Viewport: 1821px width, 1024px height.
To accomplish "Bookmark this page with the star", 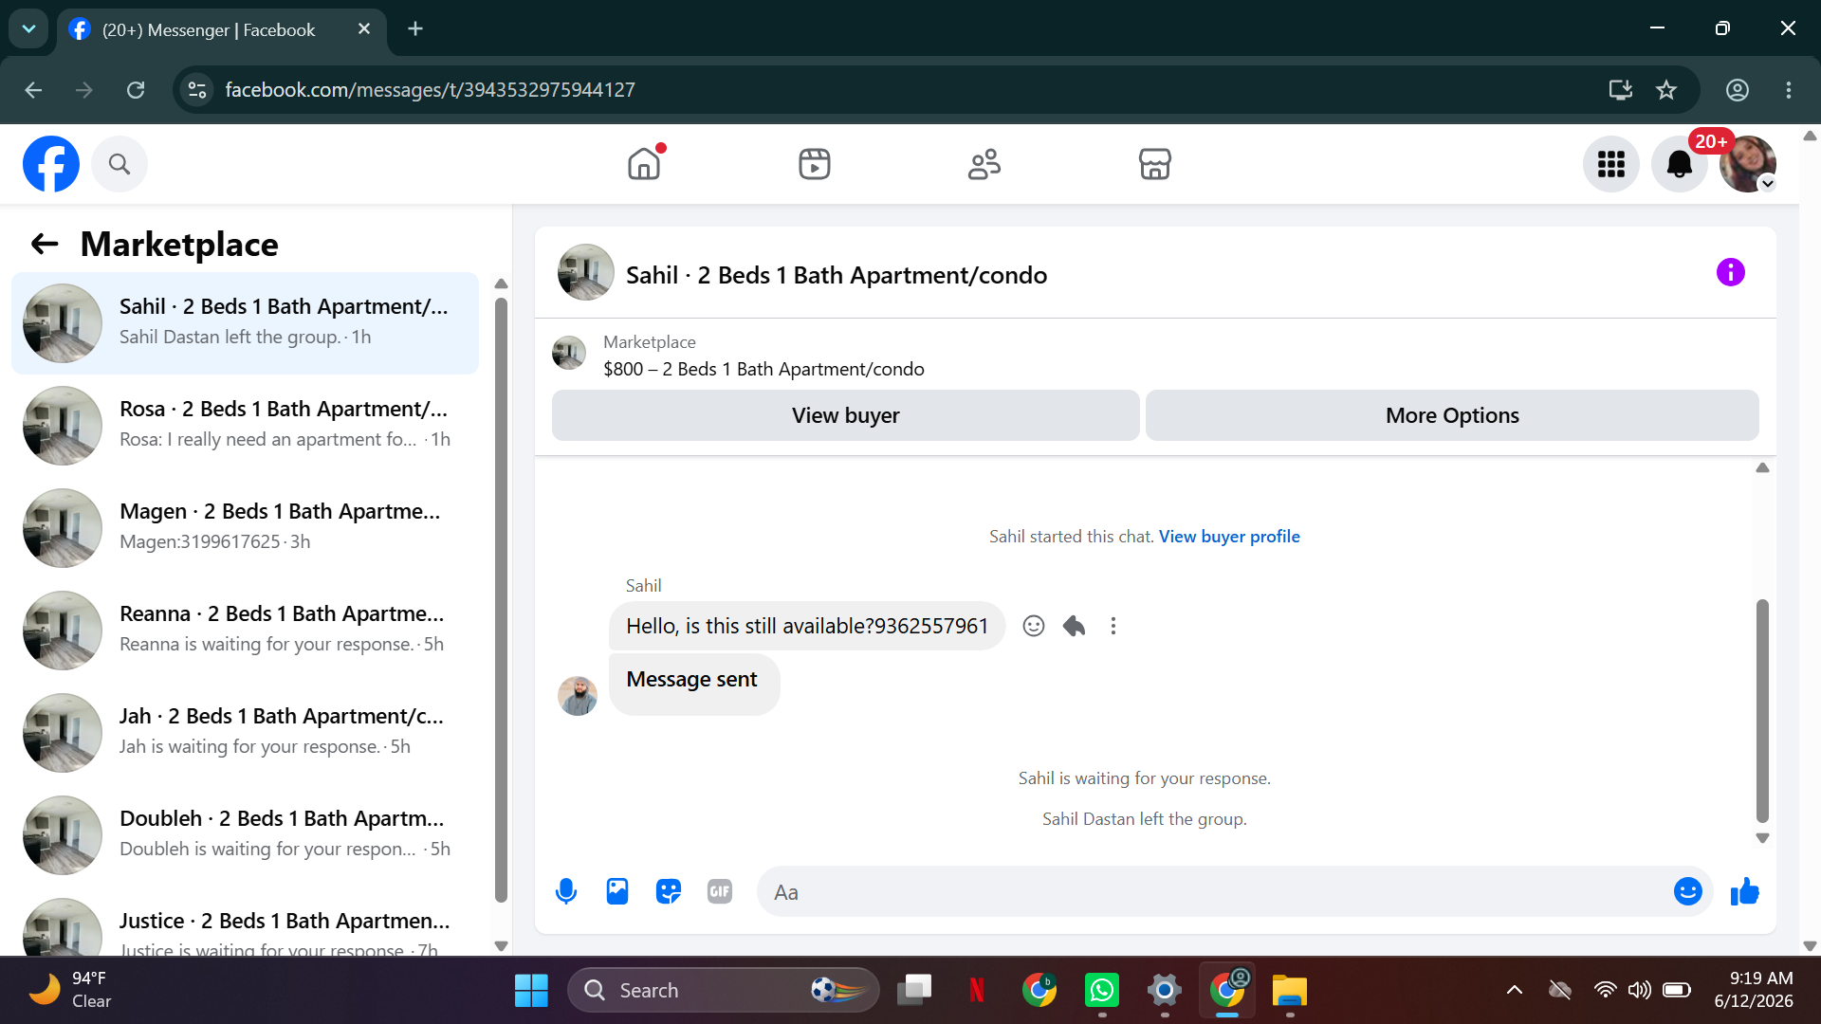I will click(1666, 90).
